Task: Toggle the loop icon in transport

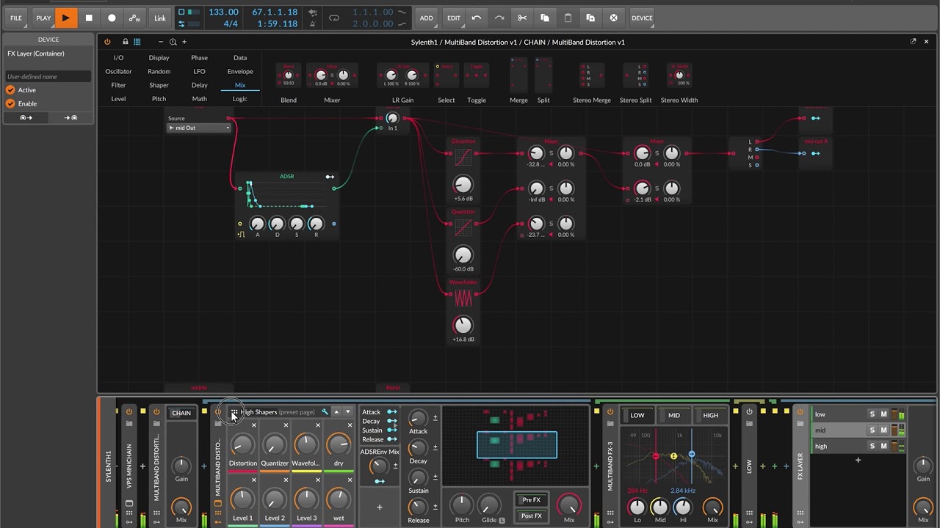Action: click(x=334, y=18)
